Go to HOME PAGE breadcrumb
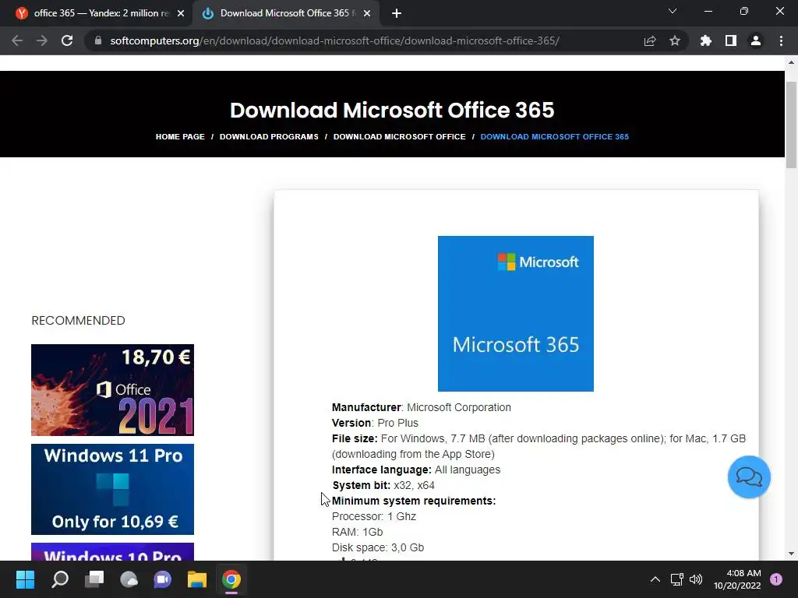798x598 pixels. point(180,137)
